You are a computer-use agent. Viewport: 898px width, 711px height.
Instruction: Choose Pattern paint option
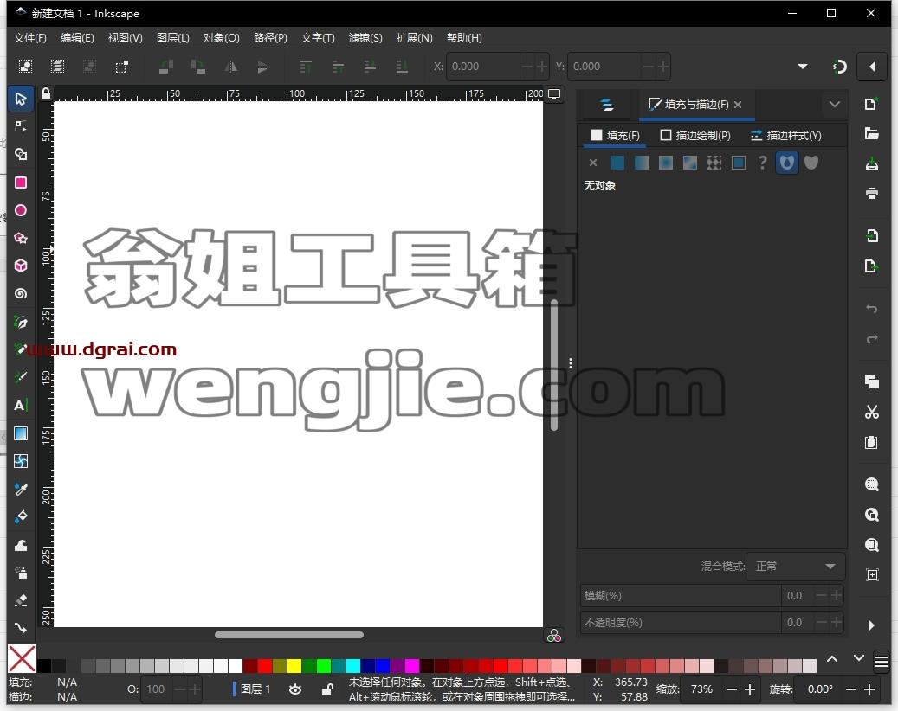tap(714, 163)
